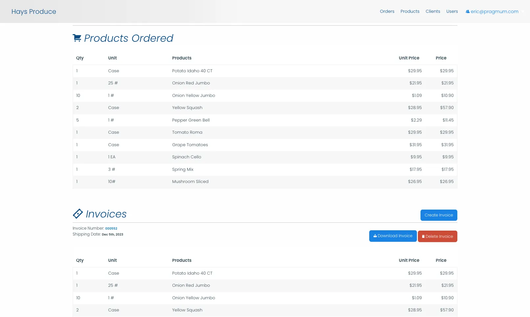Viewport: 530px width, 317px height.
Task: Click the shipping date Dec 5th, 2023
Action: point(112,234)
